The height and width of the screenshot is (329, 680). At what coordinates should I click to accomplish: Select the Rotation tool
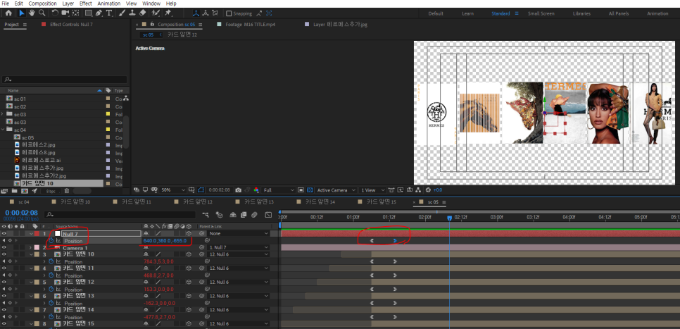(x=55, y=13)
